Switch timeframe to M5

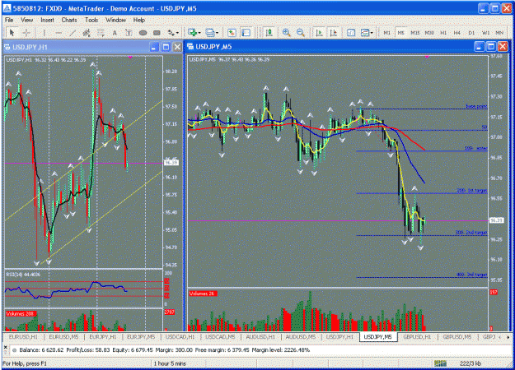tap(400, 33)
